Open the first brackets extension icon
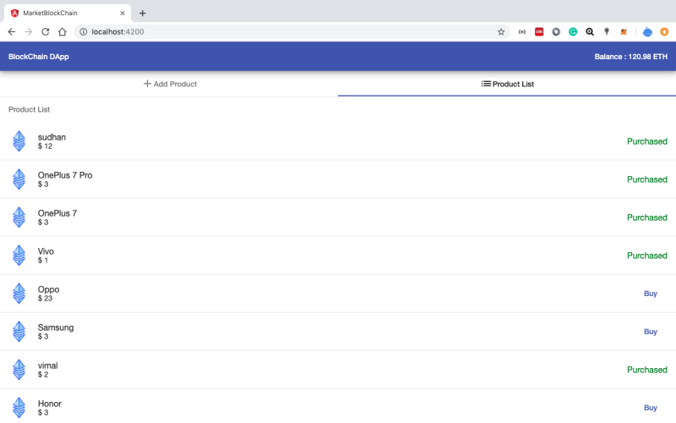This screenshot has height=423, width=676. click(522, 32)
